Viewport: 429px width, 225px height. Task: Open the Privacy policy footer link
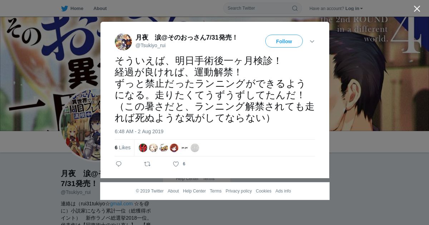238,191
